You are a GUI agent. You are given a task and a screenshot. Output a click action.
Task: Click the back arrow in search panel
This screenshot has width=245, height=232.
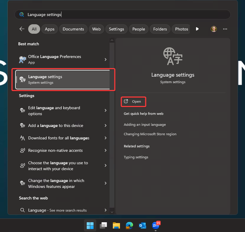click(22, 29)
